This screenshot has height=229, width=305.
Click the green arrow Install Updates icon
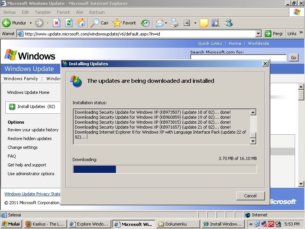coord(12,106)
